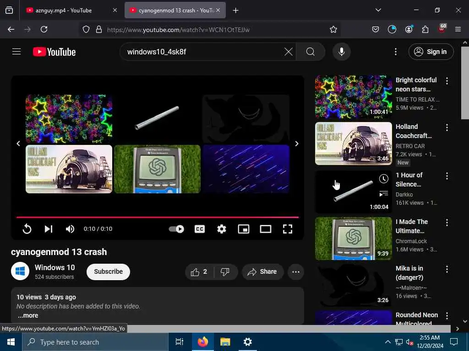This screenshot has width=469, height=351.
Task: List all tabs with the chevron
Action: [378, 10]
